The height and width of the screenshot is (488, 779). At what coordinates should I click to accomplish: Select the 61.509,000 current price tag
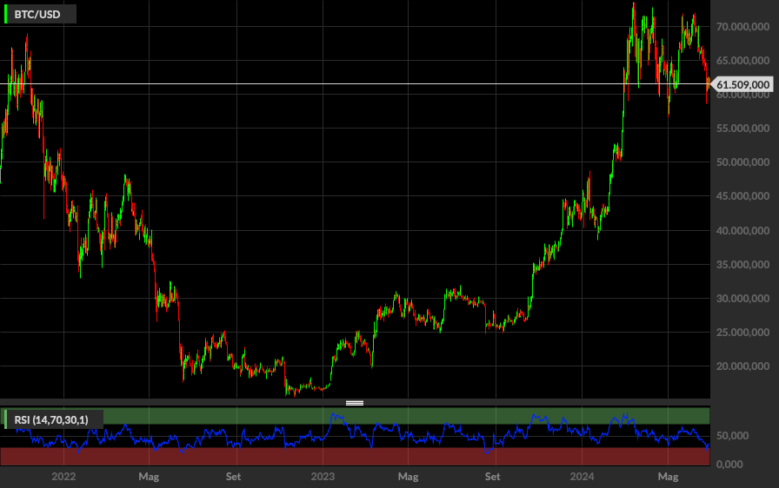pos(742,85)
